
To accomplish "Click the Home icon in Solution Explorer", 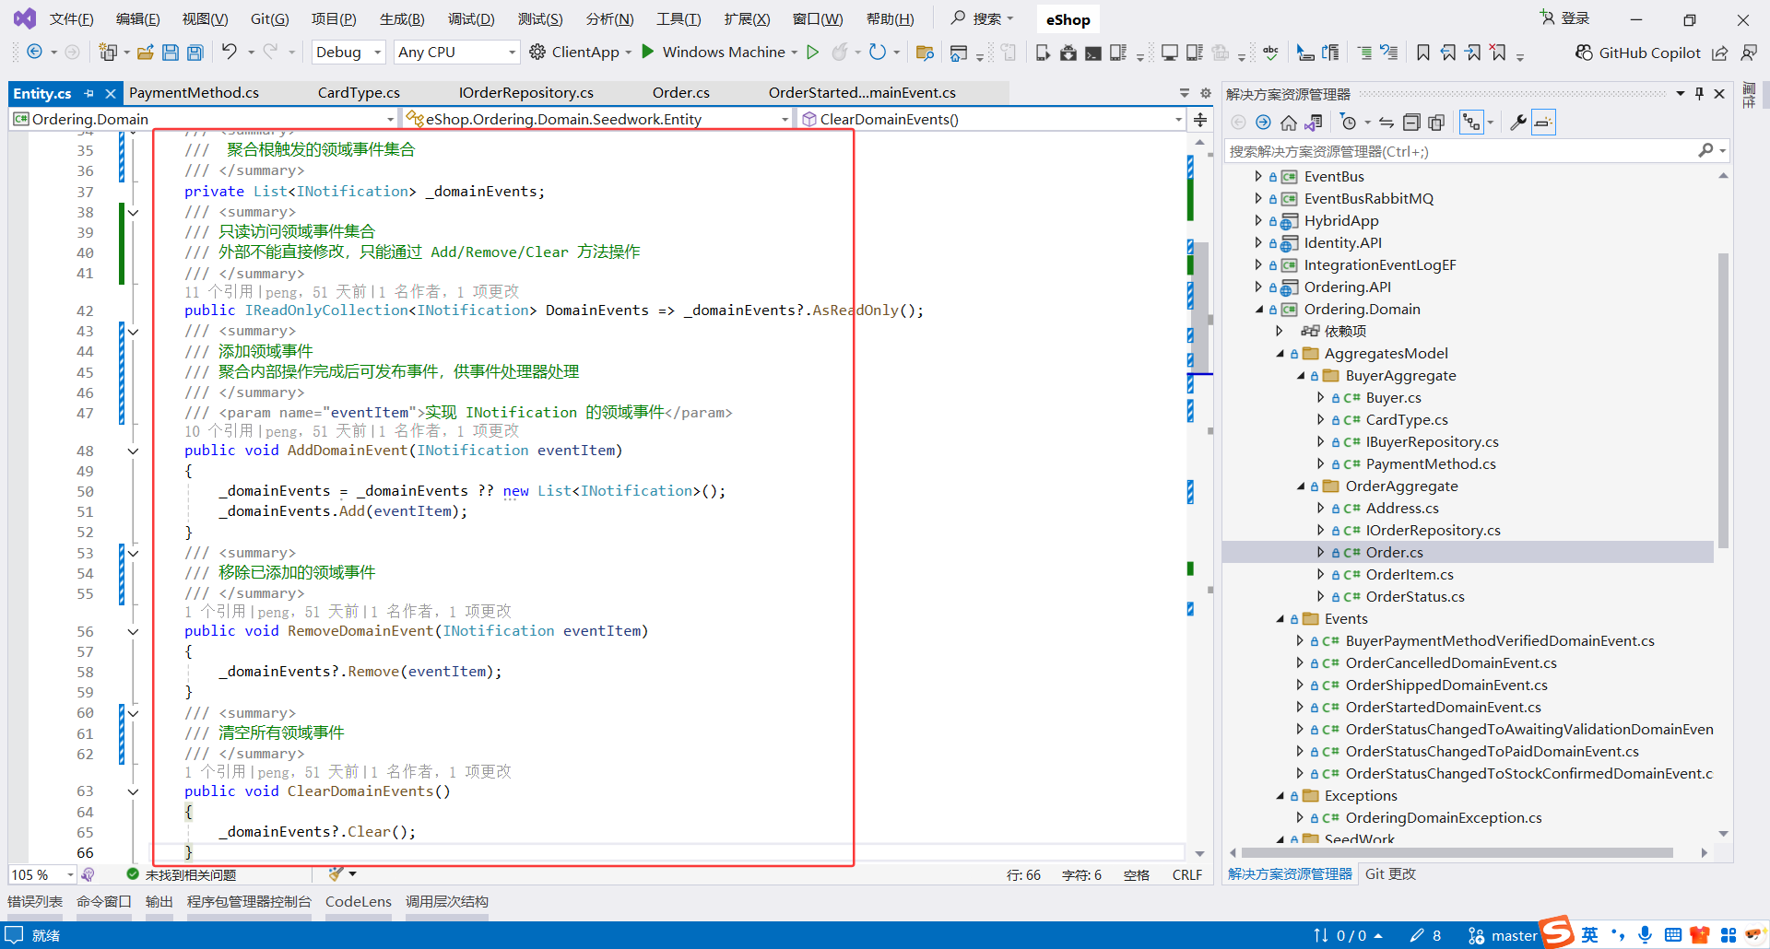I will pos(1289,123).
